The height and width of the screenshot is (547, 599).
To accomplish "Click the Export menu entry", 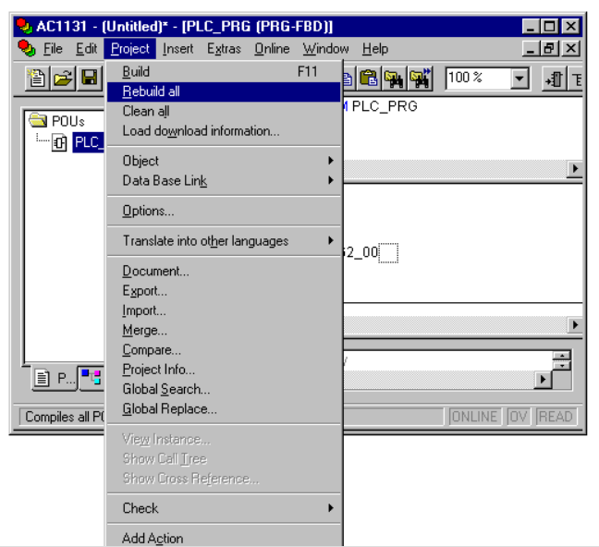I will [145, 291].
